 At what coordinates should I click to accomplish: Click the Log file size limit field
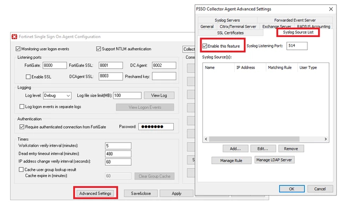(127, 95)
